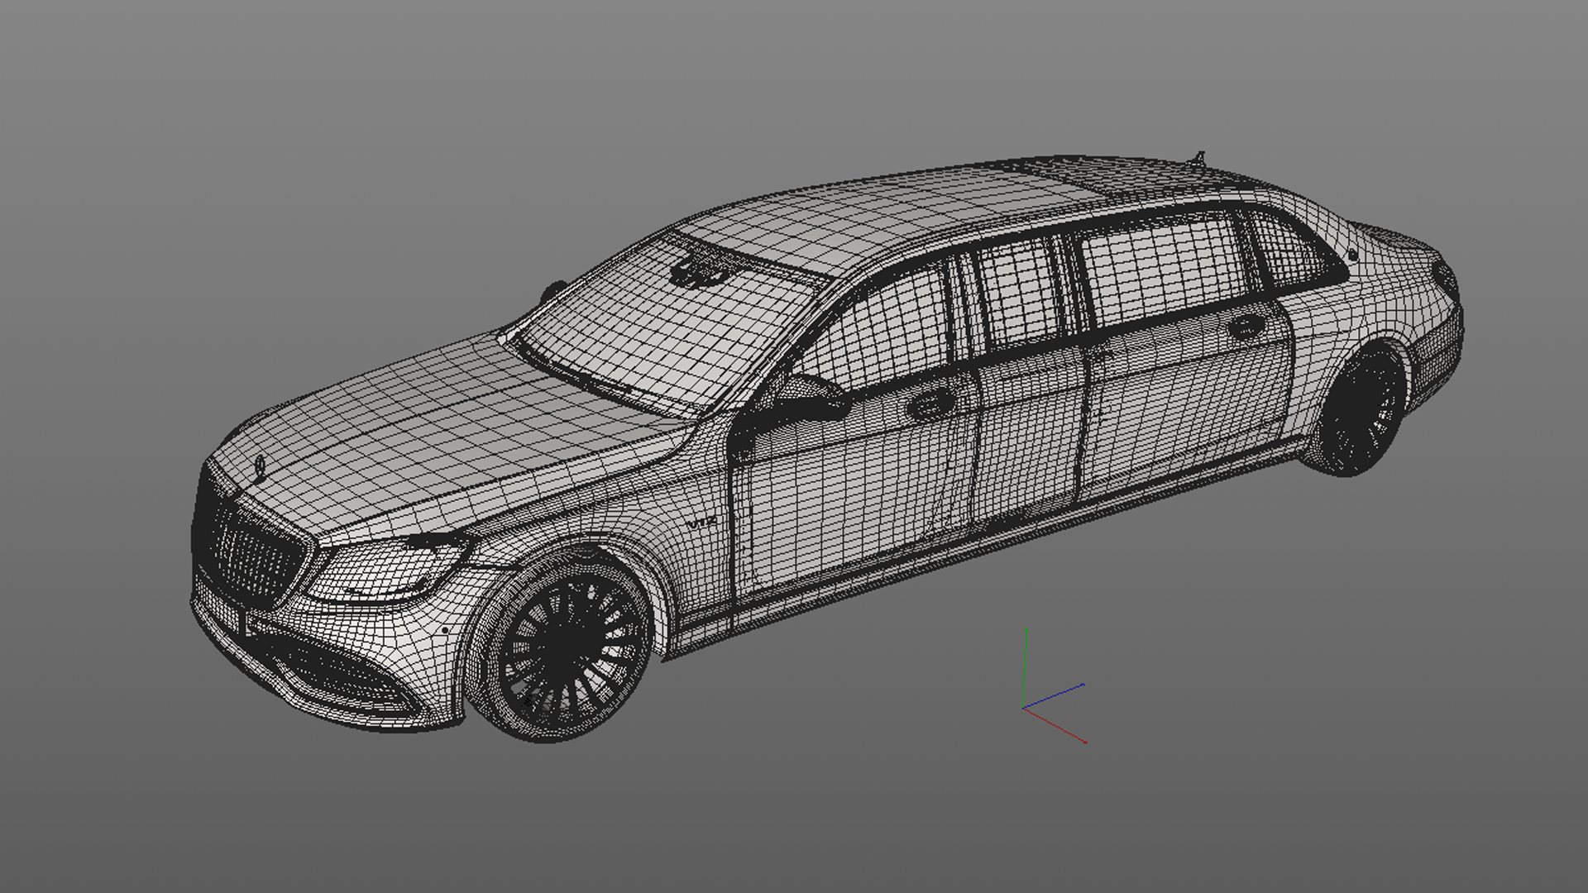Click the red axis line of gizmo
Image resolution: width=1588 pixels, height=893 pixels.
tap(1055, 725)
